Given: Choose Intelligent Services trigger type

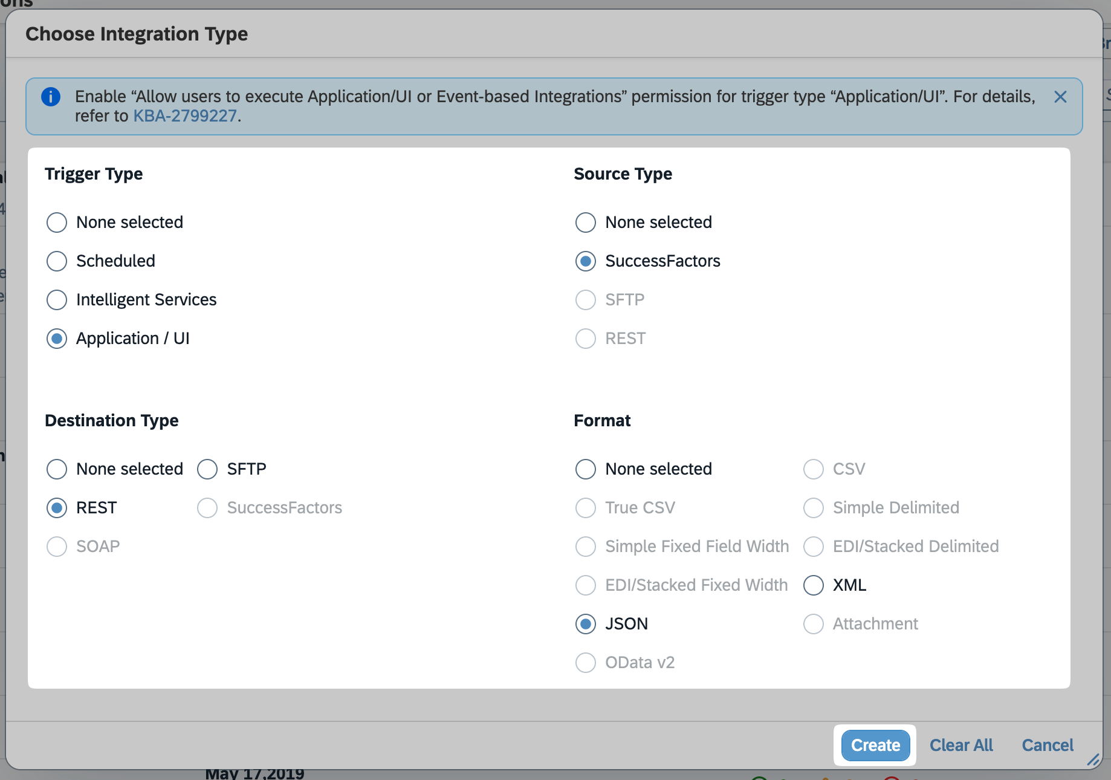Looking at the screenshot, I should (x=57, y=300).
